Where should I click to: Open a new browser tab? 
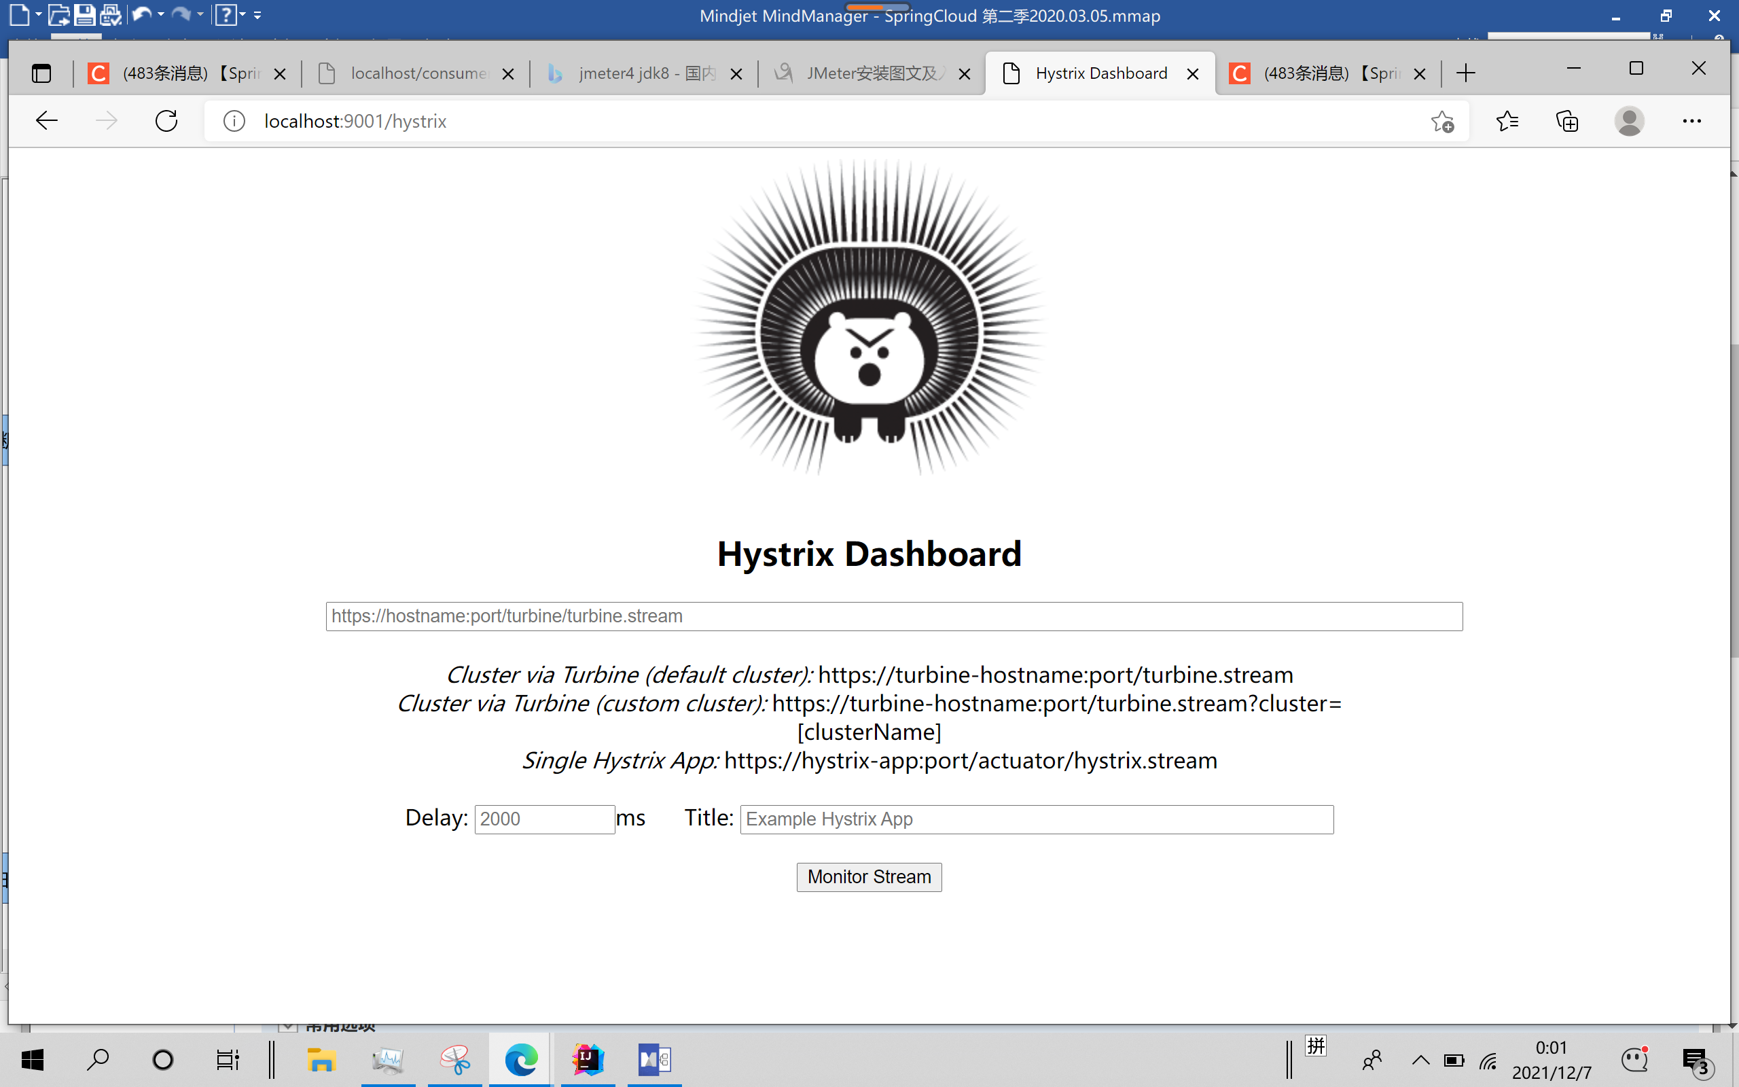coord(1465,73)
